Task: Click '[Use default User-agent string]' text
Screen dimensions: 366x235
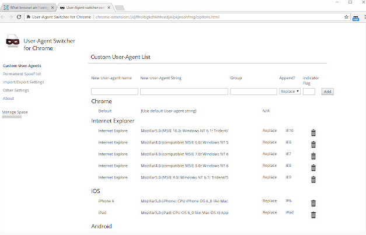Action: [x=169, y=111]
